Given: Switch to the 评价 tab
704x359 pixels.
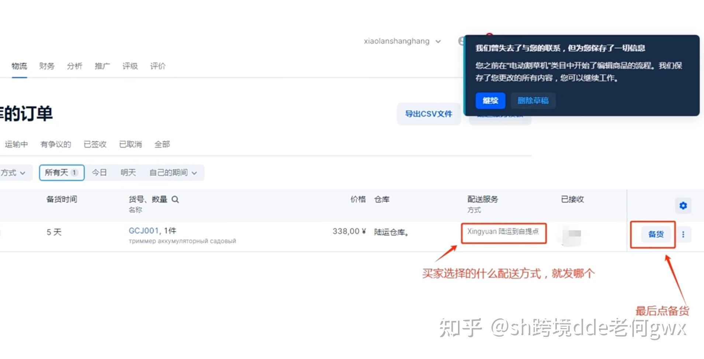Looking at the screenshot, I should (158, 66).
